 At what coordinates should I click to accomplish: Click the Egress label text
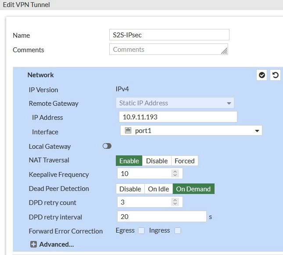click(125, 230)
